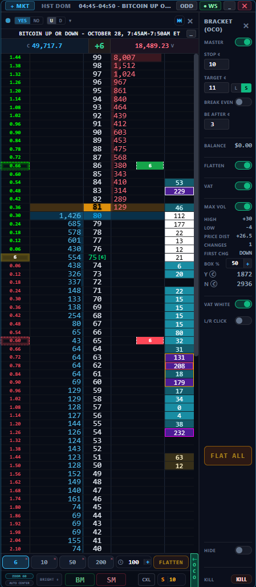The height and width of the screenshot is (587, 256).
Task: Click the CXL cancel button
Action: click(146, 580)
